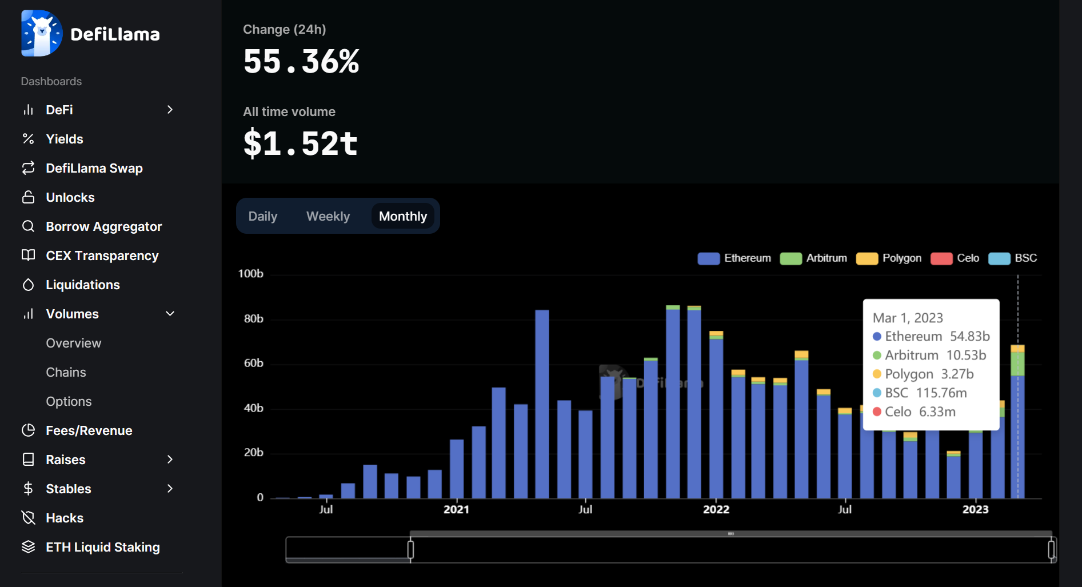Switch chart to Weekly view
This screenshot has height=587, width=1082.
(x=328, y=216)
